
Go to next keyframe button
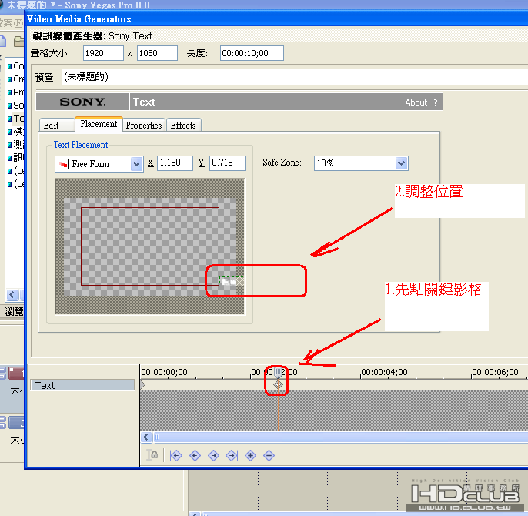click(213, 456)
